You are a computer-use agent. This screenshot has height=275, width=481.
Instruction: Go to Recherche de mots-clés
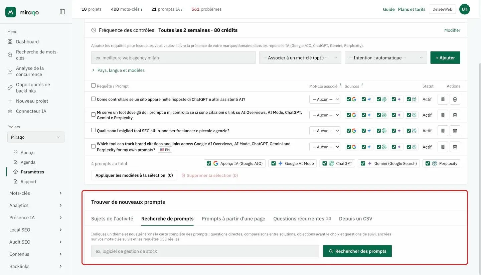point(36,55)
